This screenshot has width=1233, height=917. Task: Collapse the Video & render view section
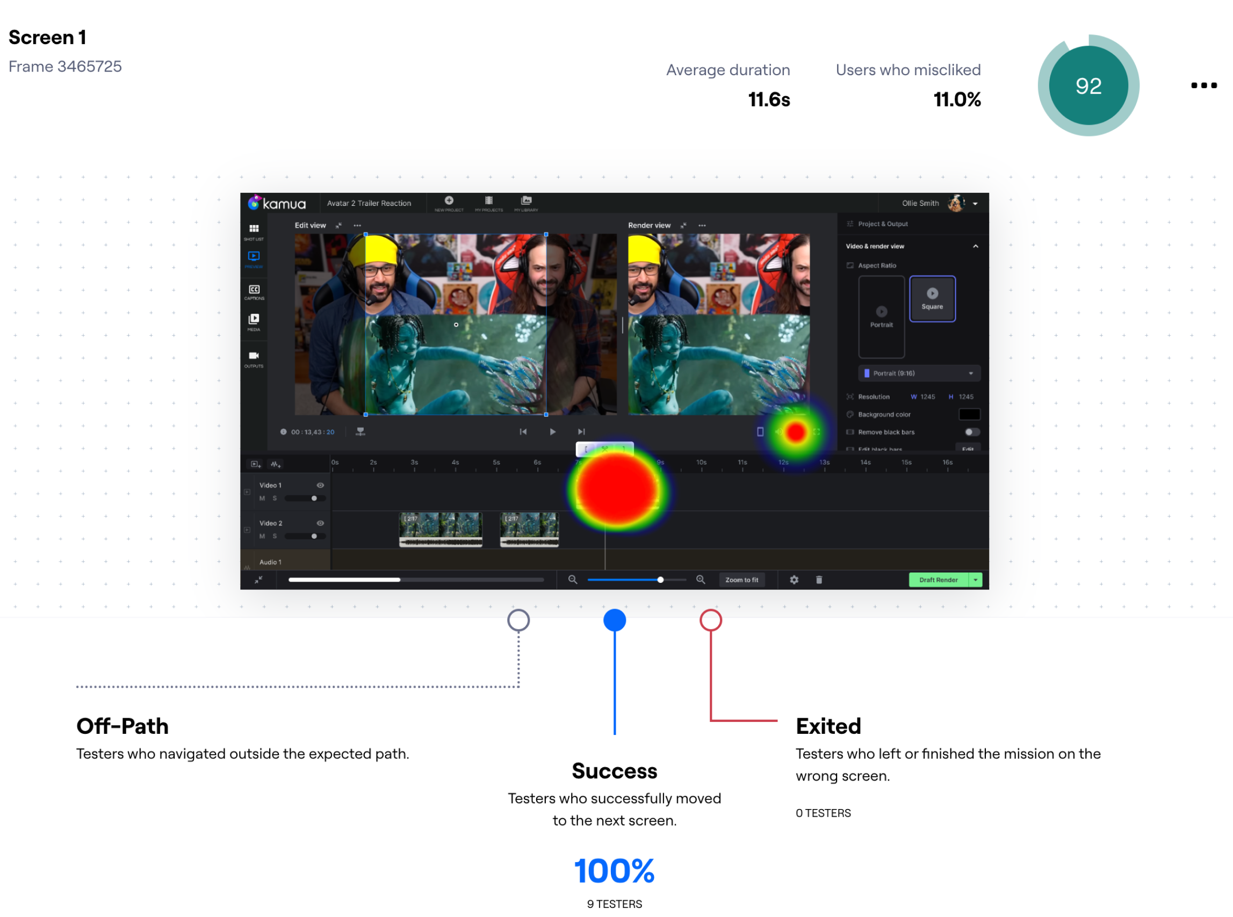coord(976,247)
